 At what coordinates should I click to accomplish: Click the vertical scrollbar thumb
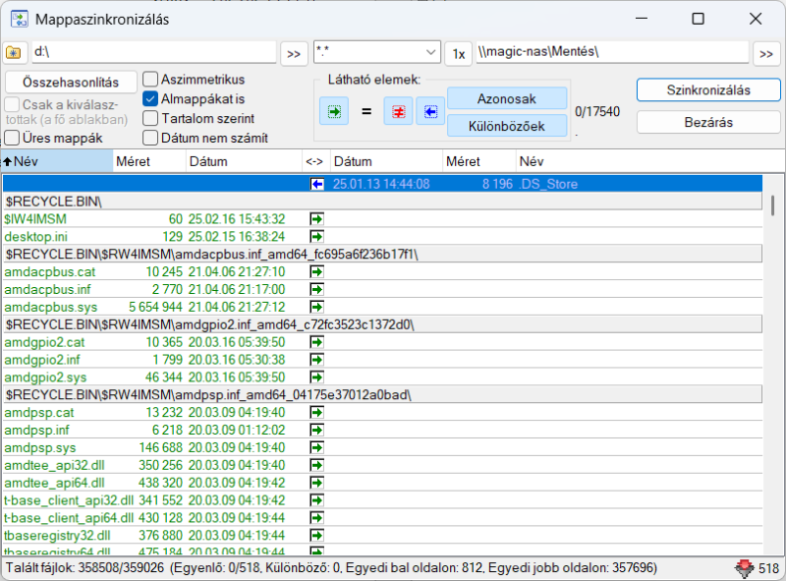pos(773,205)
